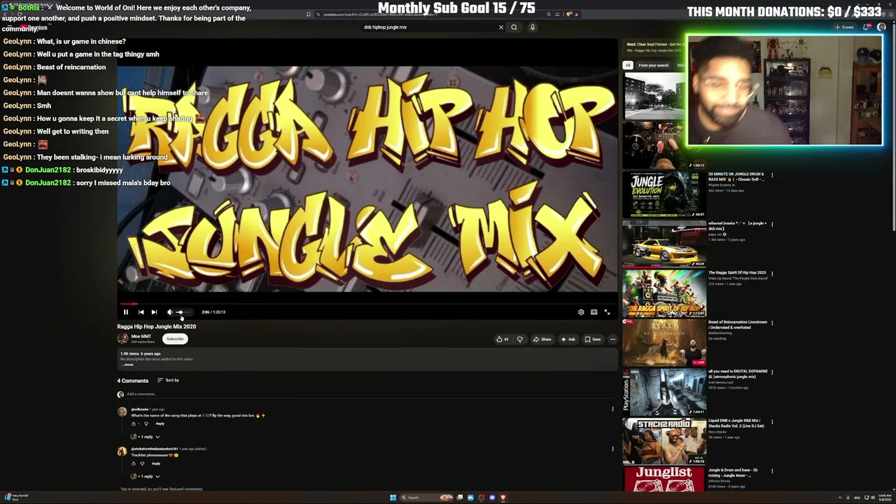896x504 pixels.
Task: Like the Tracklist pleeeaaasee comment
Action: 134,463
